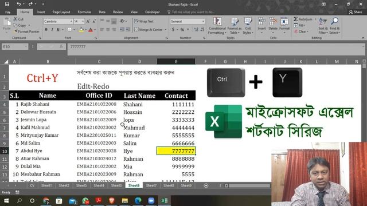Apply yellow fill color bucket
The height and width of the screenshot is (206, 367).
click(81, 30)
